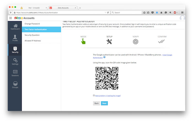Follow the Install Google Authenticator link
This screenshot has height=122, width=193.
pyautogui.click(x=167, y=55)
